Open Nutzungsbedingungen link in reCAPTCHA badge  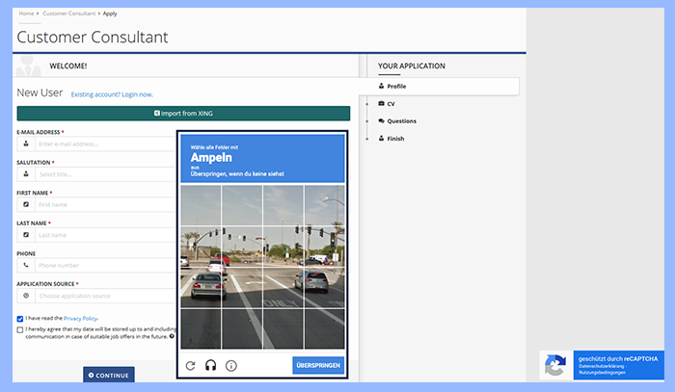click(602, 372)
